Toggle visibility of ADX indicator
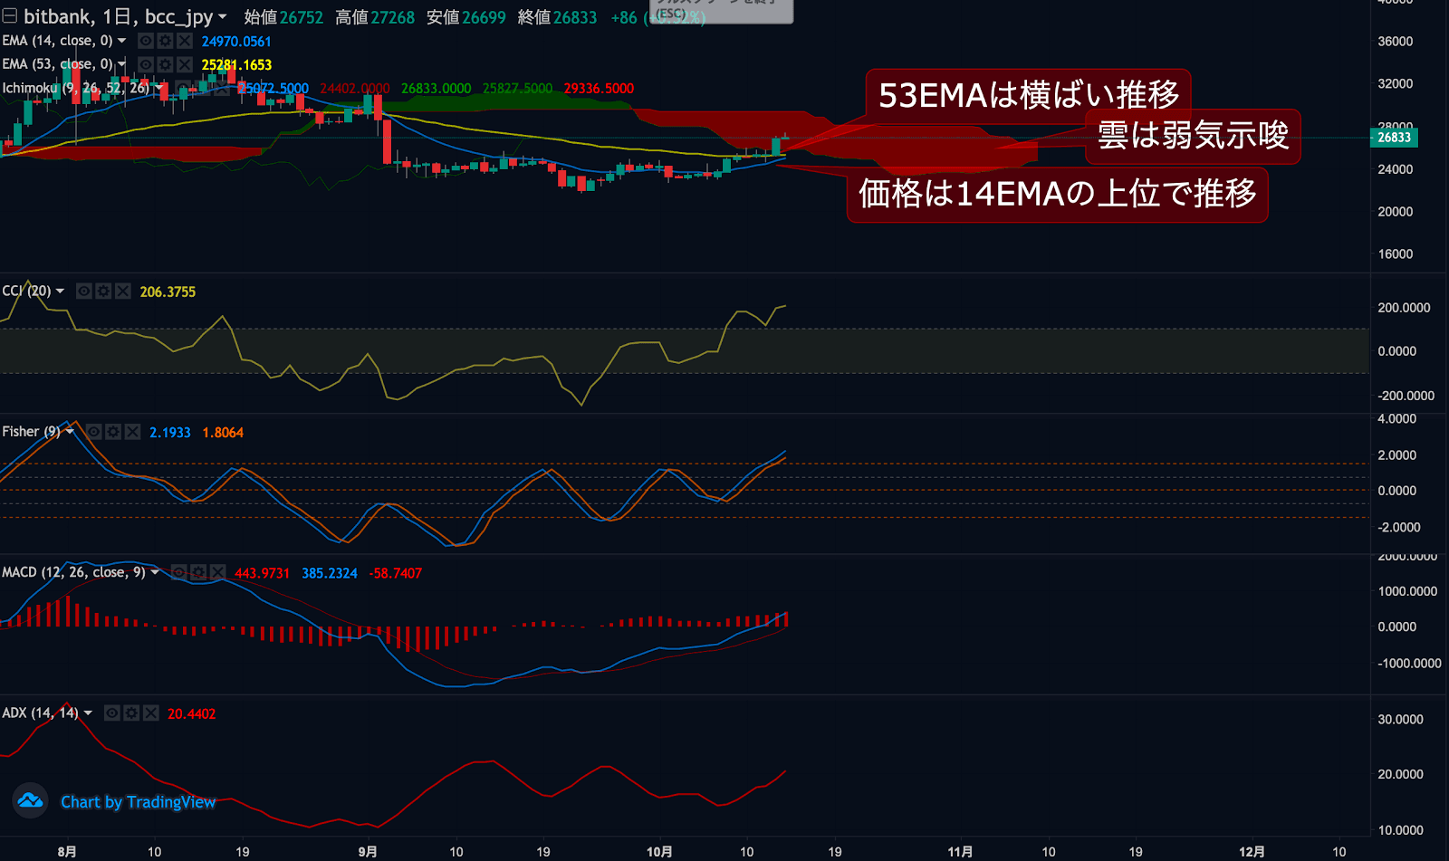 tap(111, 713)
